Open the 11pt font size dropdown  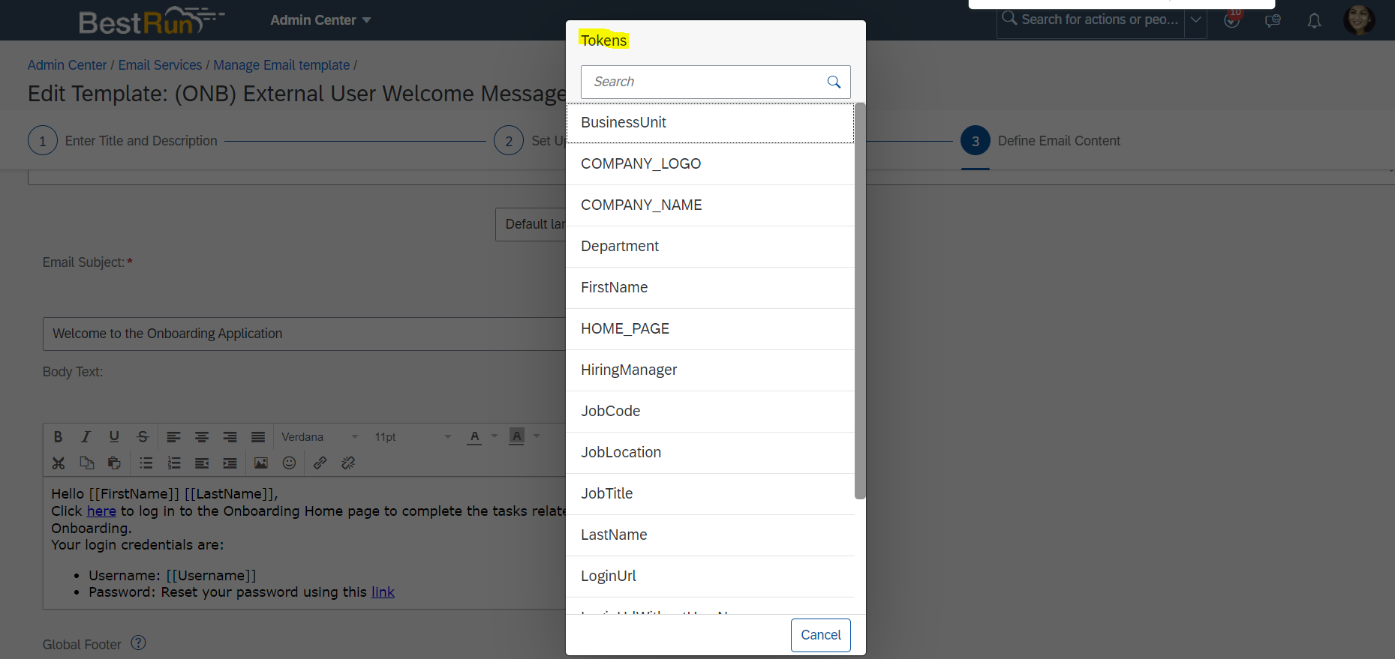(x=413, y=437)
